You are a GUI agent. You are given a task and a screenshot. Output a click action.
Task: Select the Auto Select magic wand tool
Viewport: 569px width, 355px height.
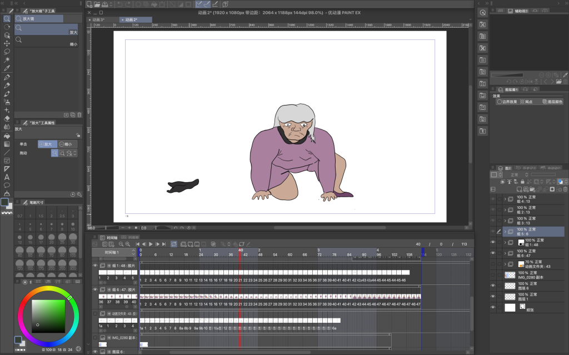pyautogui.click(x=7, y=59)
